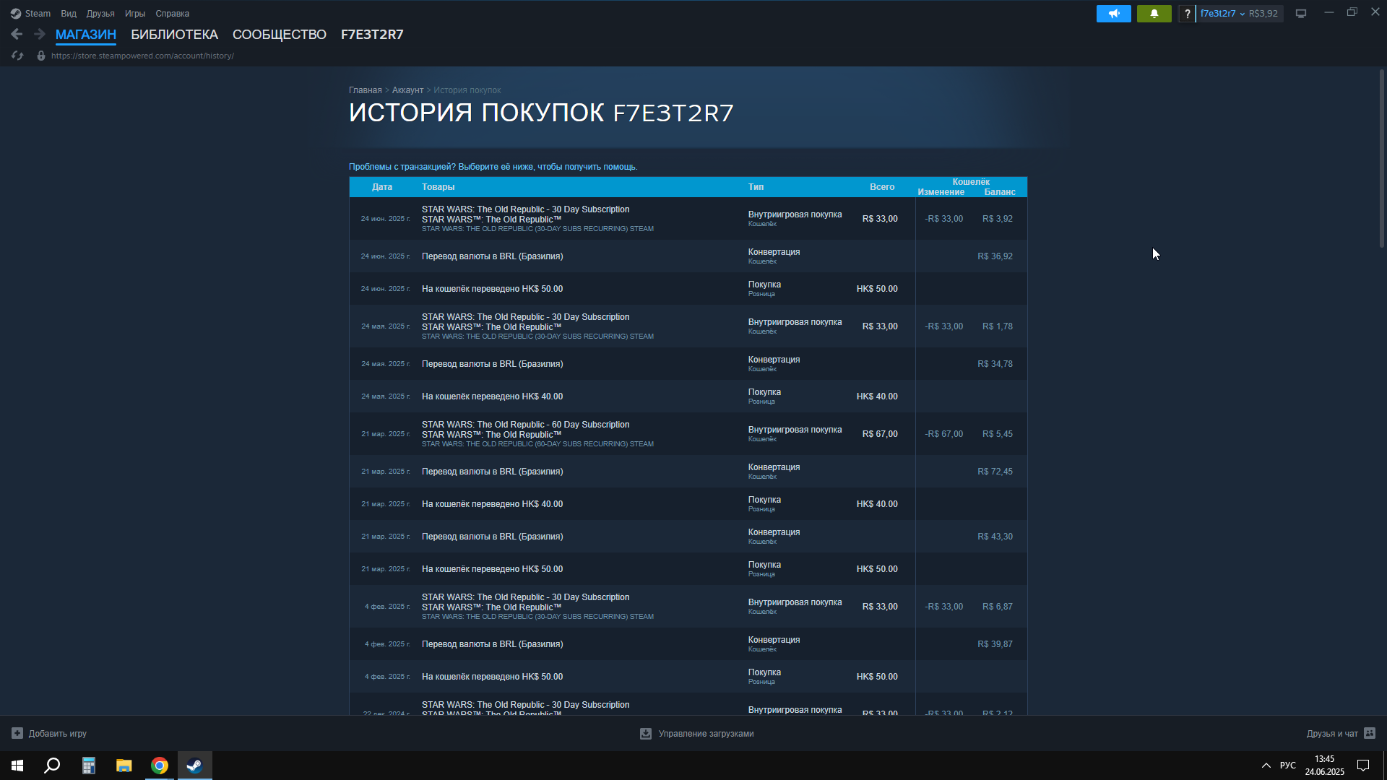
Task: Switch to the СООБЩЕСТВО tab
Action: tap(279, 35)
